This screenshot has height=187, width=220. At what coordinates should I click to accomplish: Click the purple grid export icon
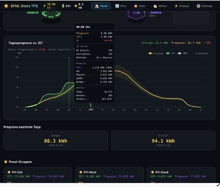136,15
